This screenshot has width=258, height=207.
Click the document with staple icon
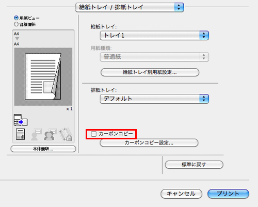20,134
